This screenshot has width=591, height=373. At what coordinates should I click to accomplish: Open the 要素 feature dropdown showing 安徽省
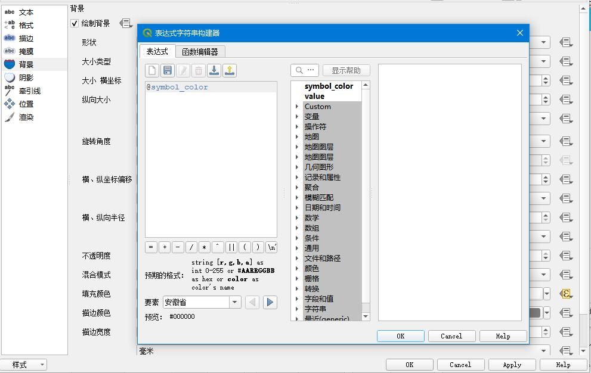[x=202, y=302]
